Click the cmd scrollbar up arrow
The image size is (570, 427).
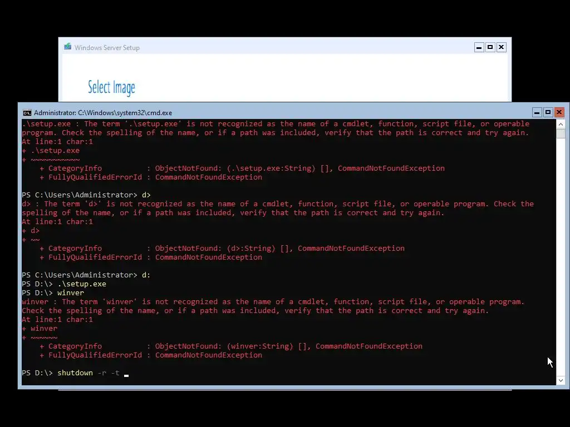point(561,124)
